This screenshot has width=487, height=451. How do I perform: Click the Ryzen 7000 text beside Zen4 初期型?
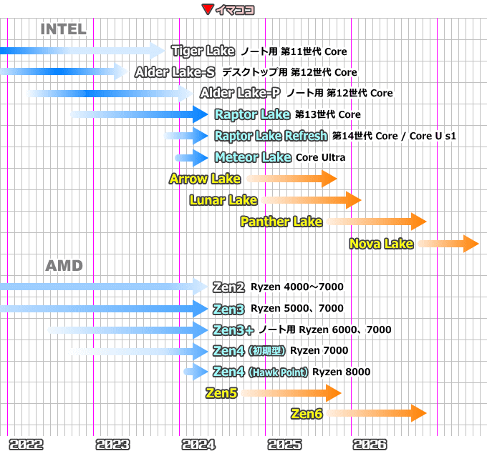319,350
